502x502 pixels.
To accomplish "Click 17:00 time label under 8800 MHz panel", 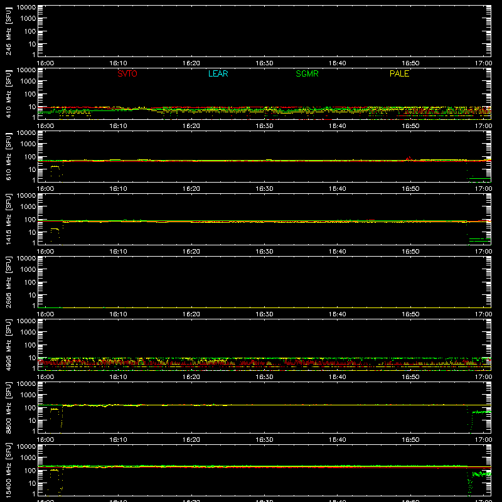I will 483,440.
